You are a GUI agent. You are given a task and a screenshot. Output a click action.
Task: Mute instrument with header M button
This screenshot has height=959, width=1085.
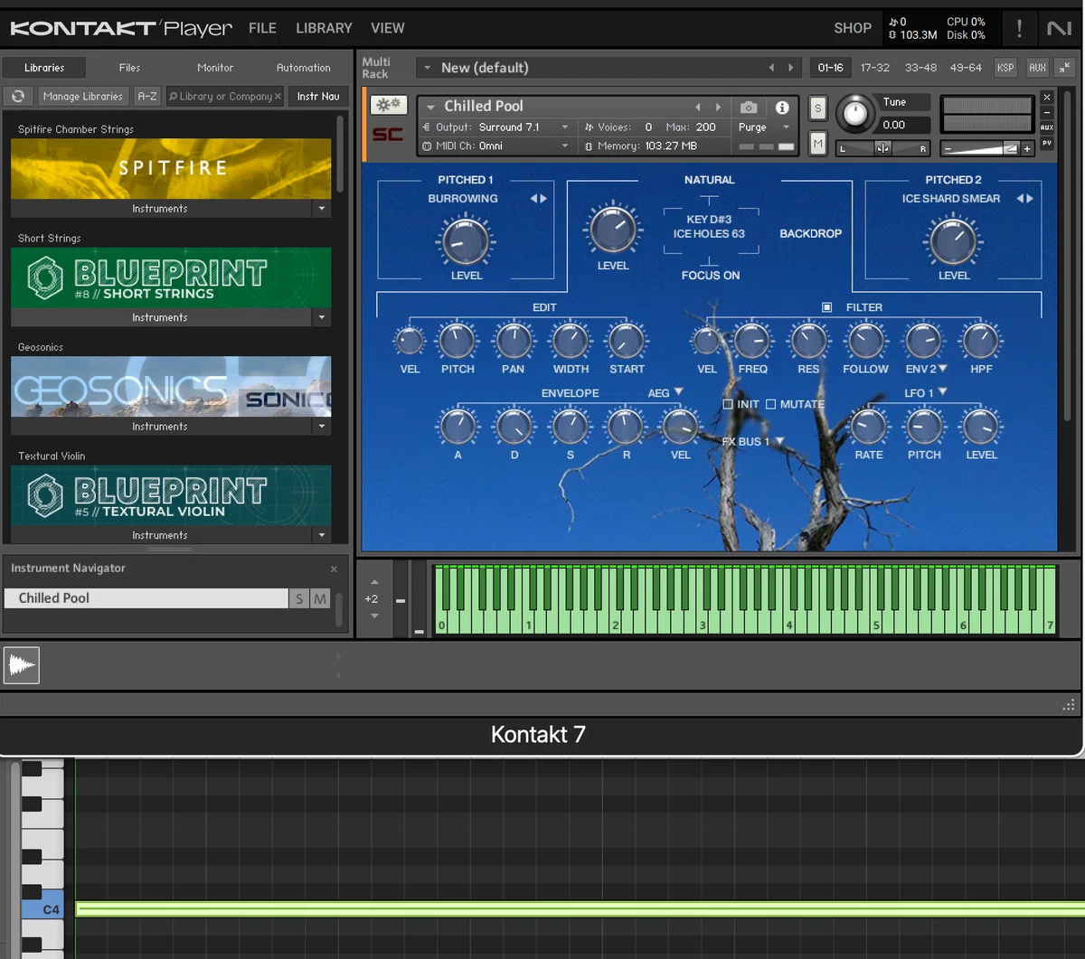point(817,143)
